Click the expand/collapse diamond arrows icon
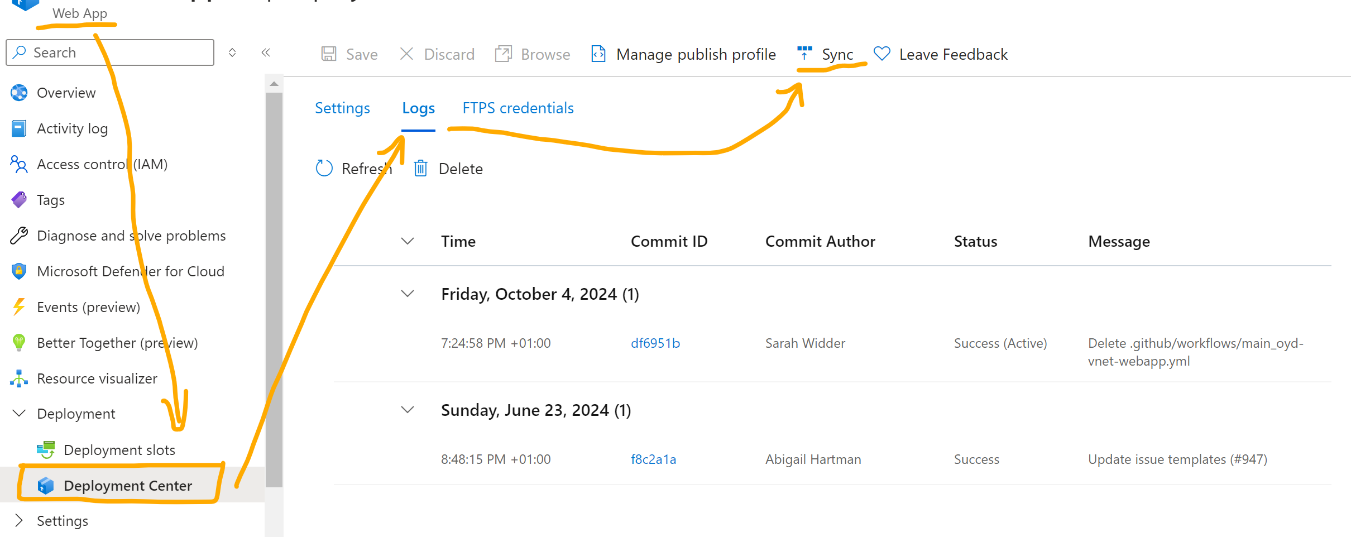 pos(232,52)
